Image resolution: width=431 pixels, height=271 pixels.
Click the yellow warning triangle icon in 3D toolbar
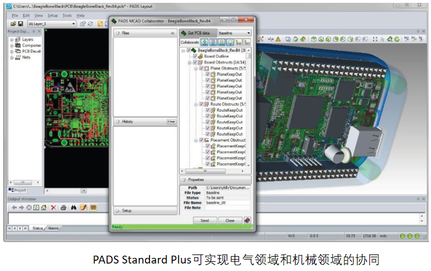(x=278, y=39)
